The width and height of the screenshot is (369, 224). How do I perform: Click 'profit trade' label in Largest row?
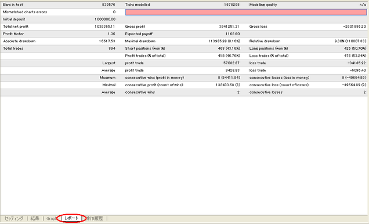pyautogui.click(x=135, y=63)
